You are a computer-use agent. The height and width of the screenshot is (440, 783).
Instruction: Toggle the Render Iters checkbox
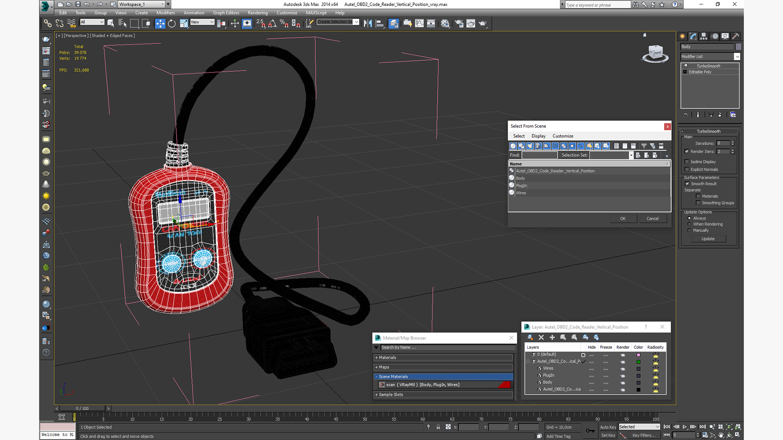coord(687,152)
